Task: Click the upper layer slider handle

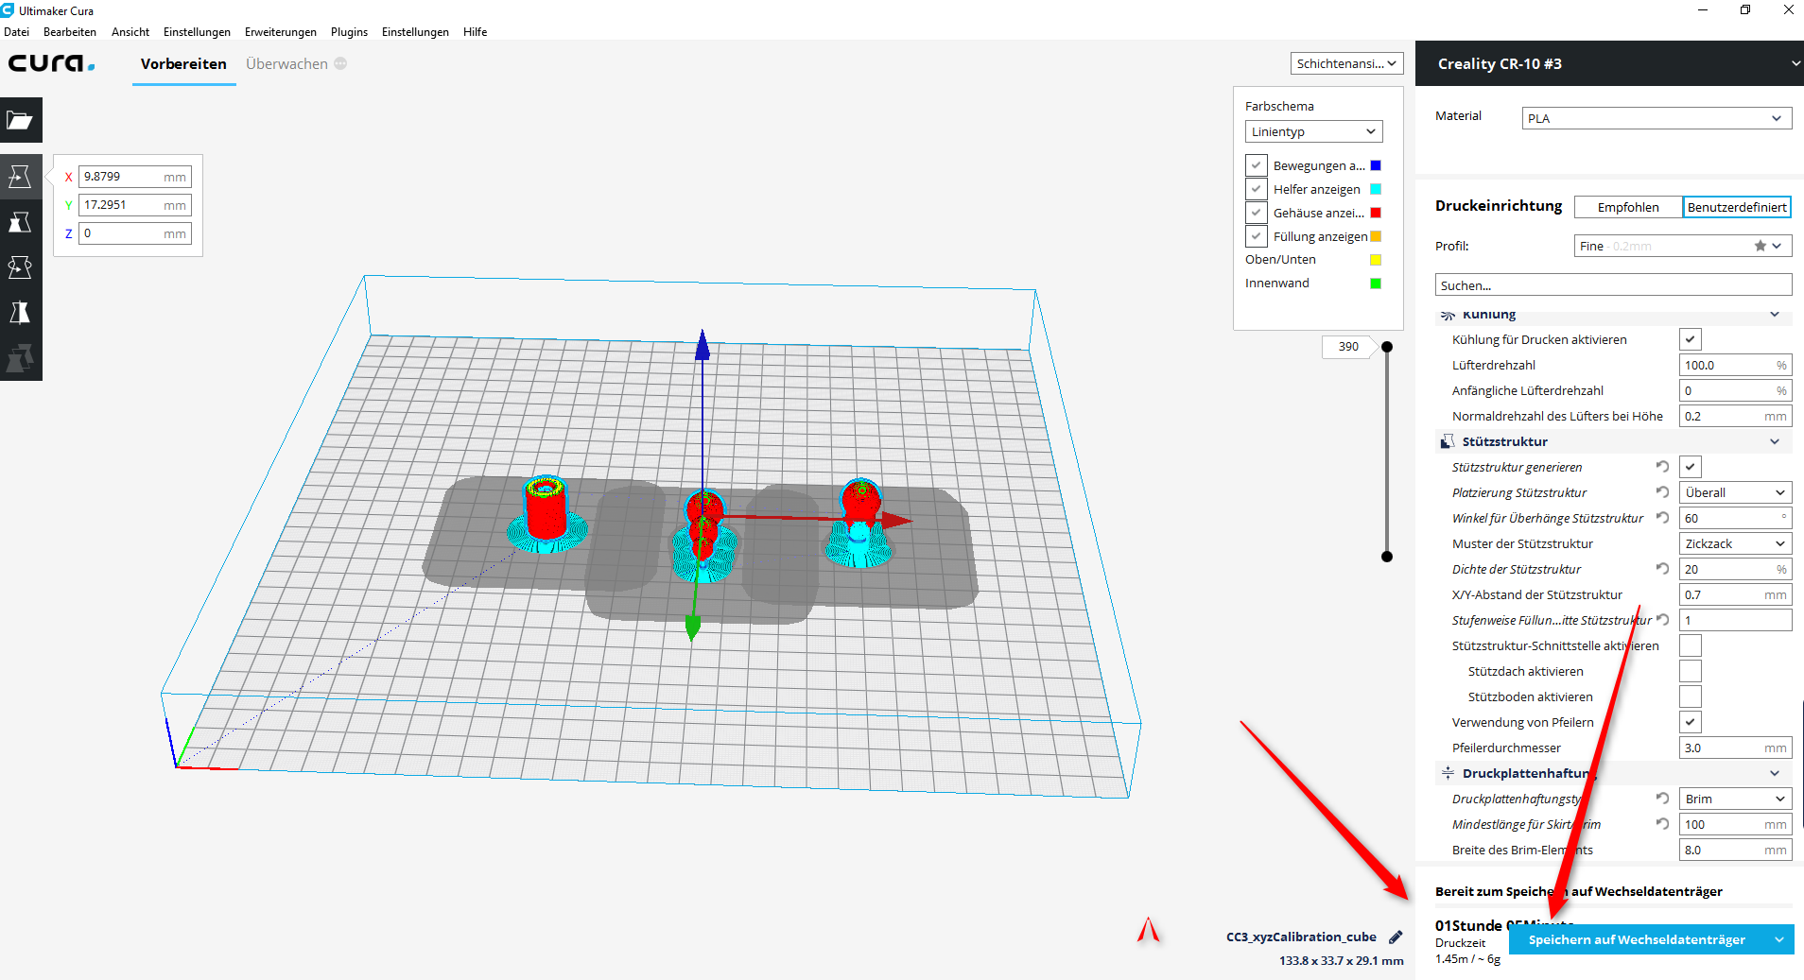Action: pos(1387,347)
